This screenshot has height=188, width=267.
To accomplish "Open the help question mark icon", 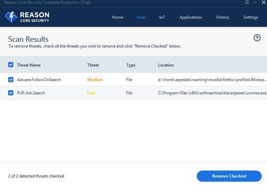I will coord(257,38).
